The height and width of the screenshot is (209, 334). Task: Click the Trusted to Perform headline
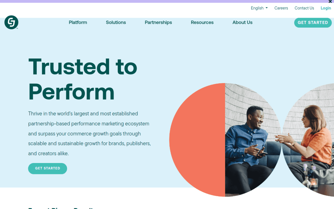[x=83, y=79]
